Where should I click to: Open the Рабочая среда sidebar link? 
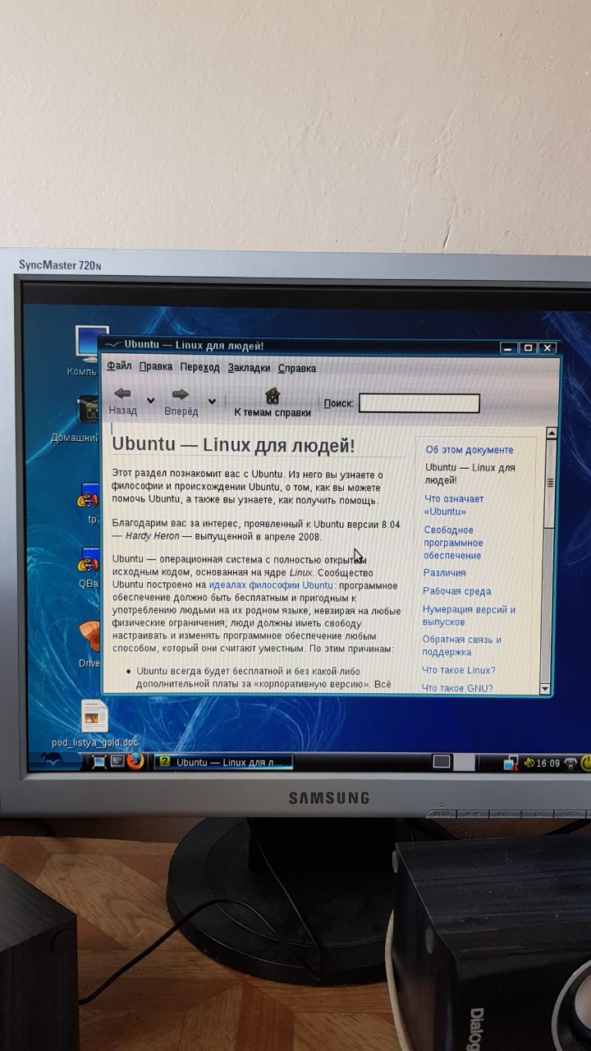pos(457,591)
